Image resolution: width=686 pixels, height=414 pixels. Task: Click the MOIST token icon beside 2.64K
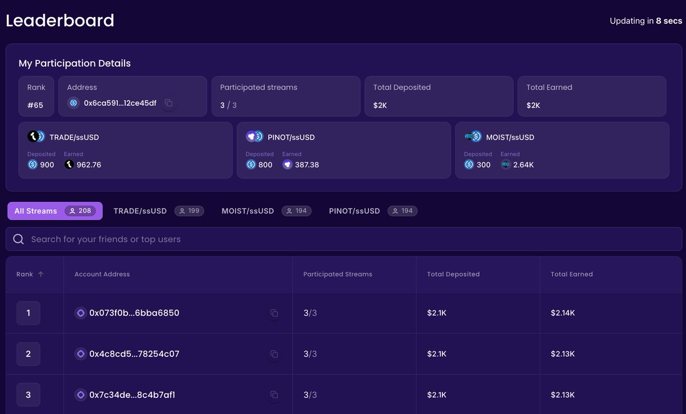[x=506, y=165]
